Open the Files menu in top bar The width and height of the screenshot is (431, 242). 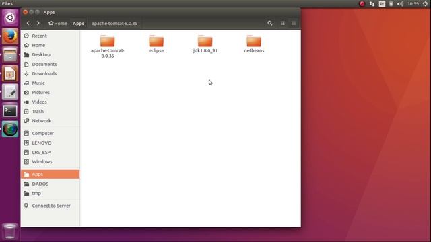coord(7,3)
